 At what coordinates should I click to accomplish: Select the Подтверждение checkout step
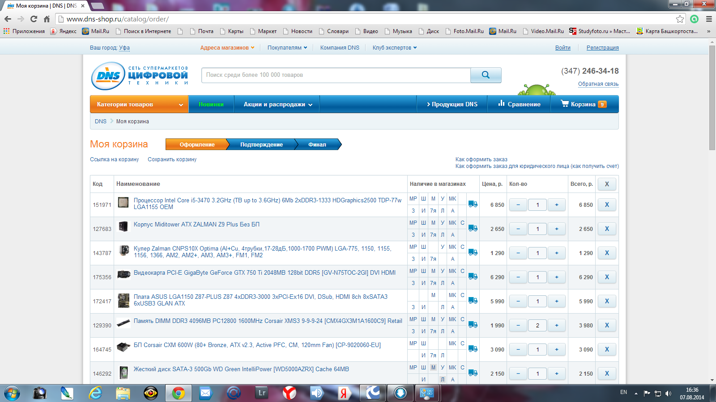[261, 144]
